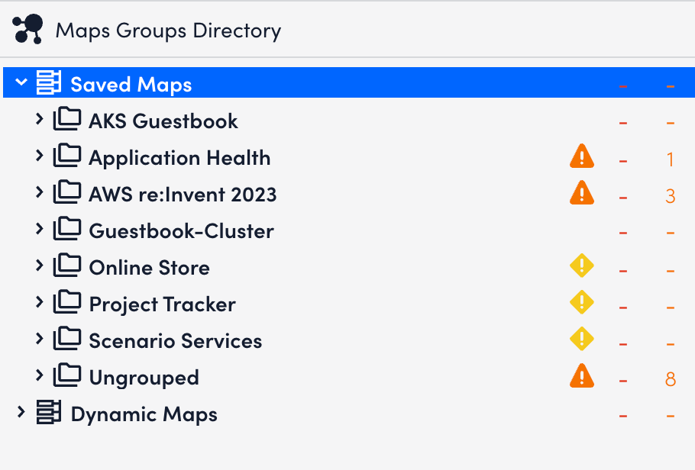Image resolution: width=695 pixels, height=470 pixels.
Task: Click the Maps Groups Directory title
Action: [x=169, y=31]
